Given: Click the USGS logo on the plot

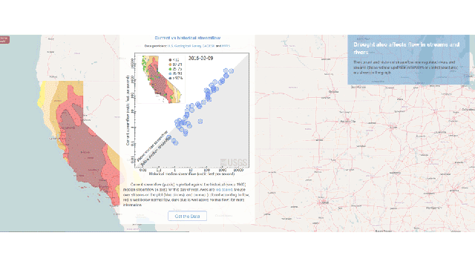Looking at the screenshot, I should tap(234, 162).
